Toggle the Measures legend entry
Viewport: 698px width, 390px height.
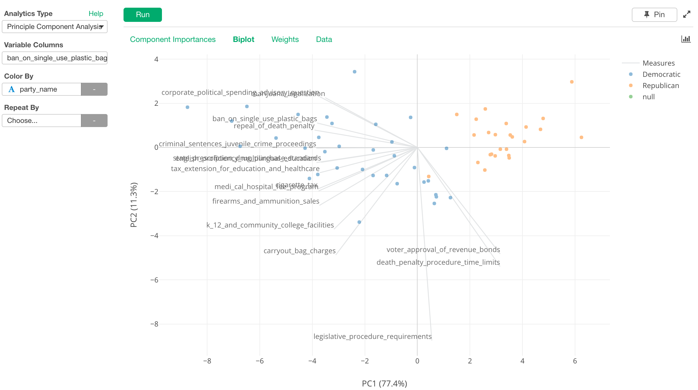[658, 63]
